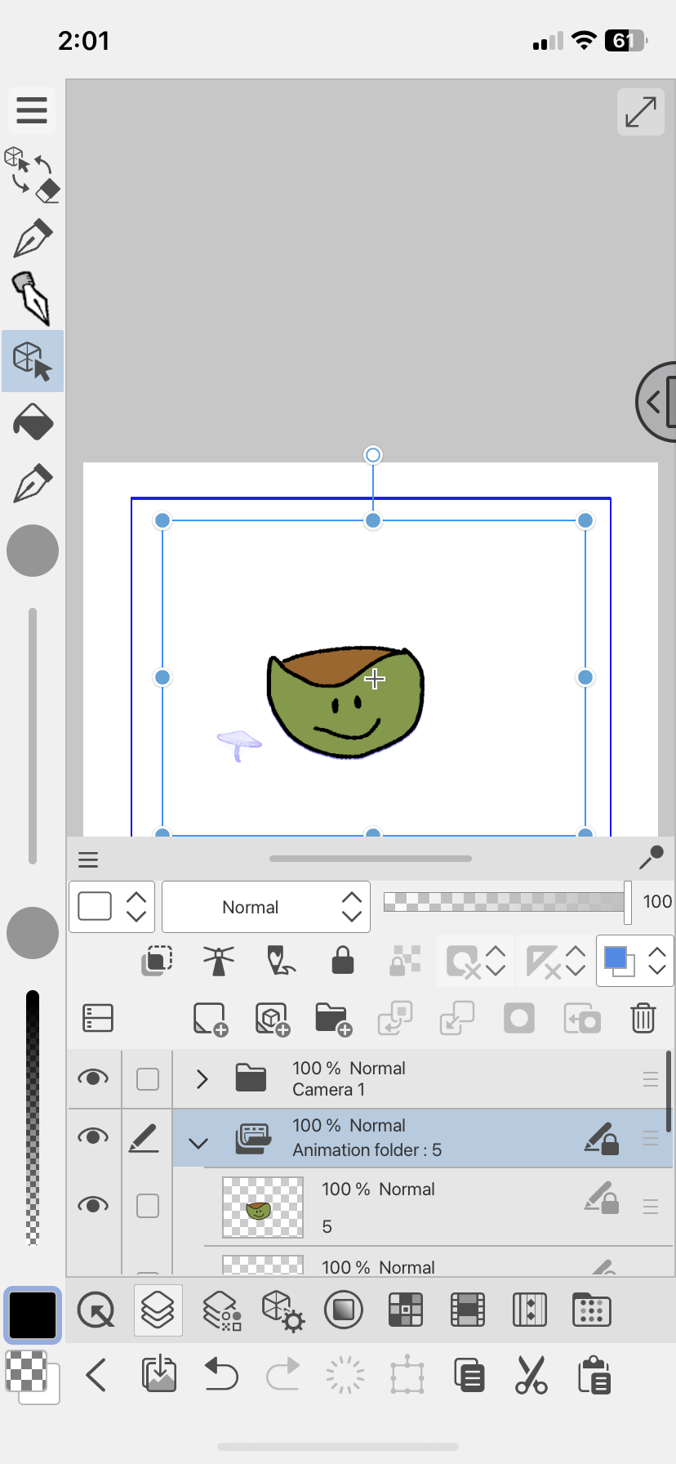Select the pen nib tool

pos(33,239)
